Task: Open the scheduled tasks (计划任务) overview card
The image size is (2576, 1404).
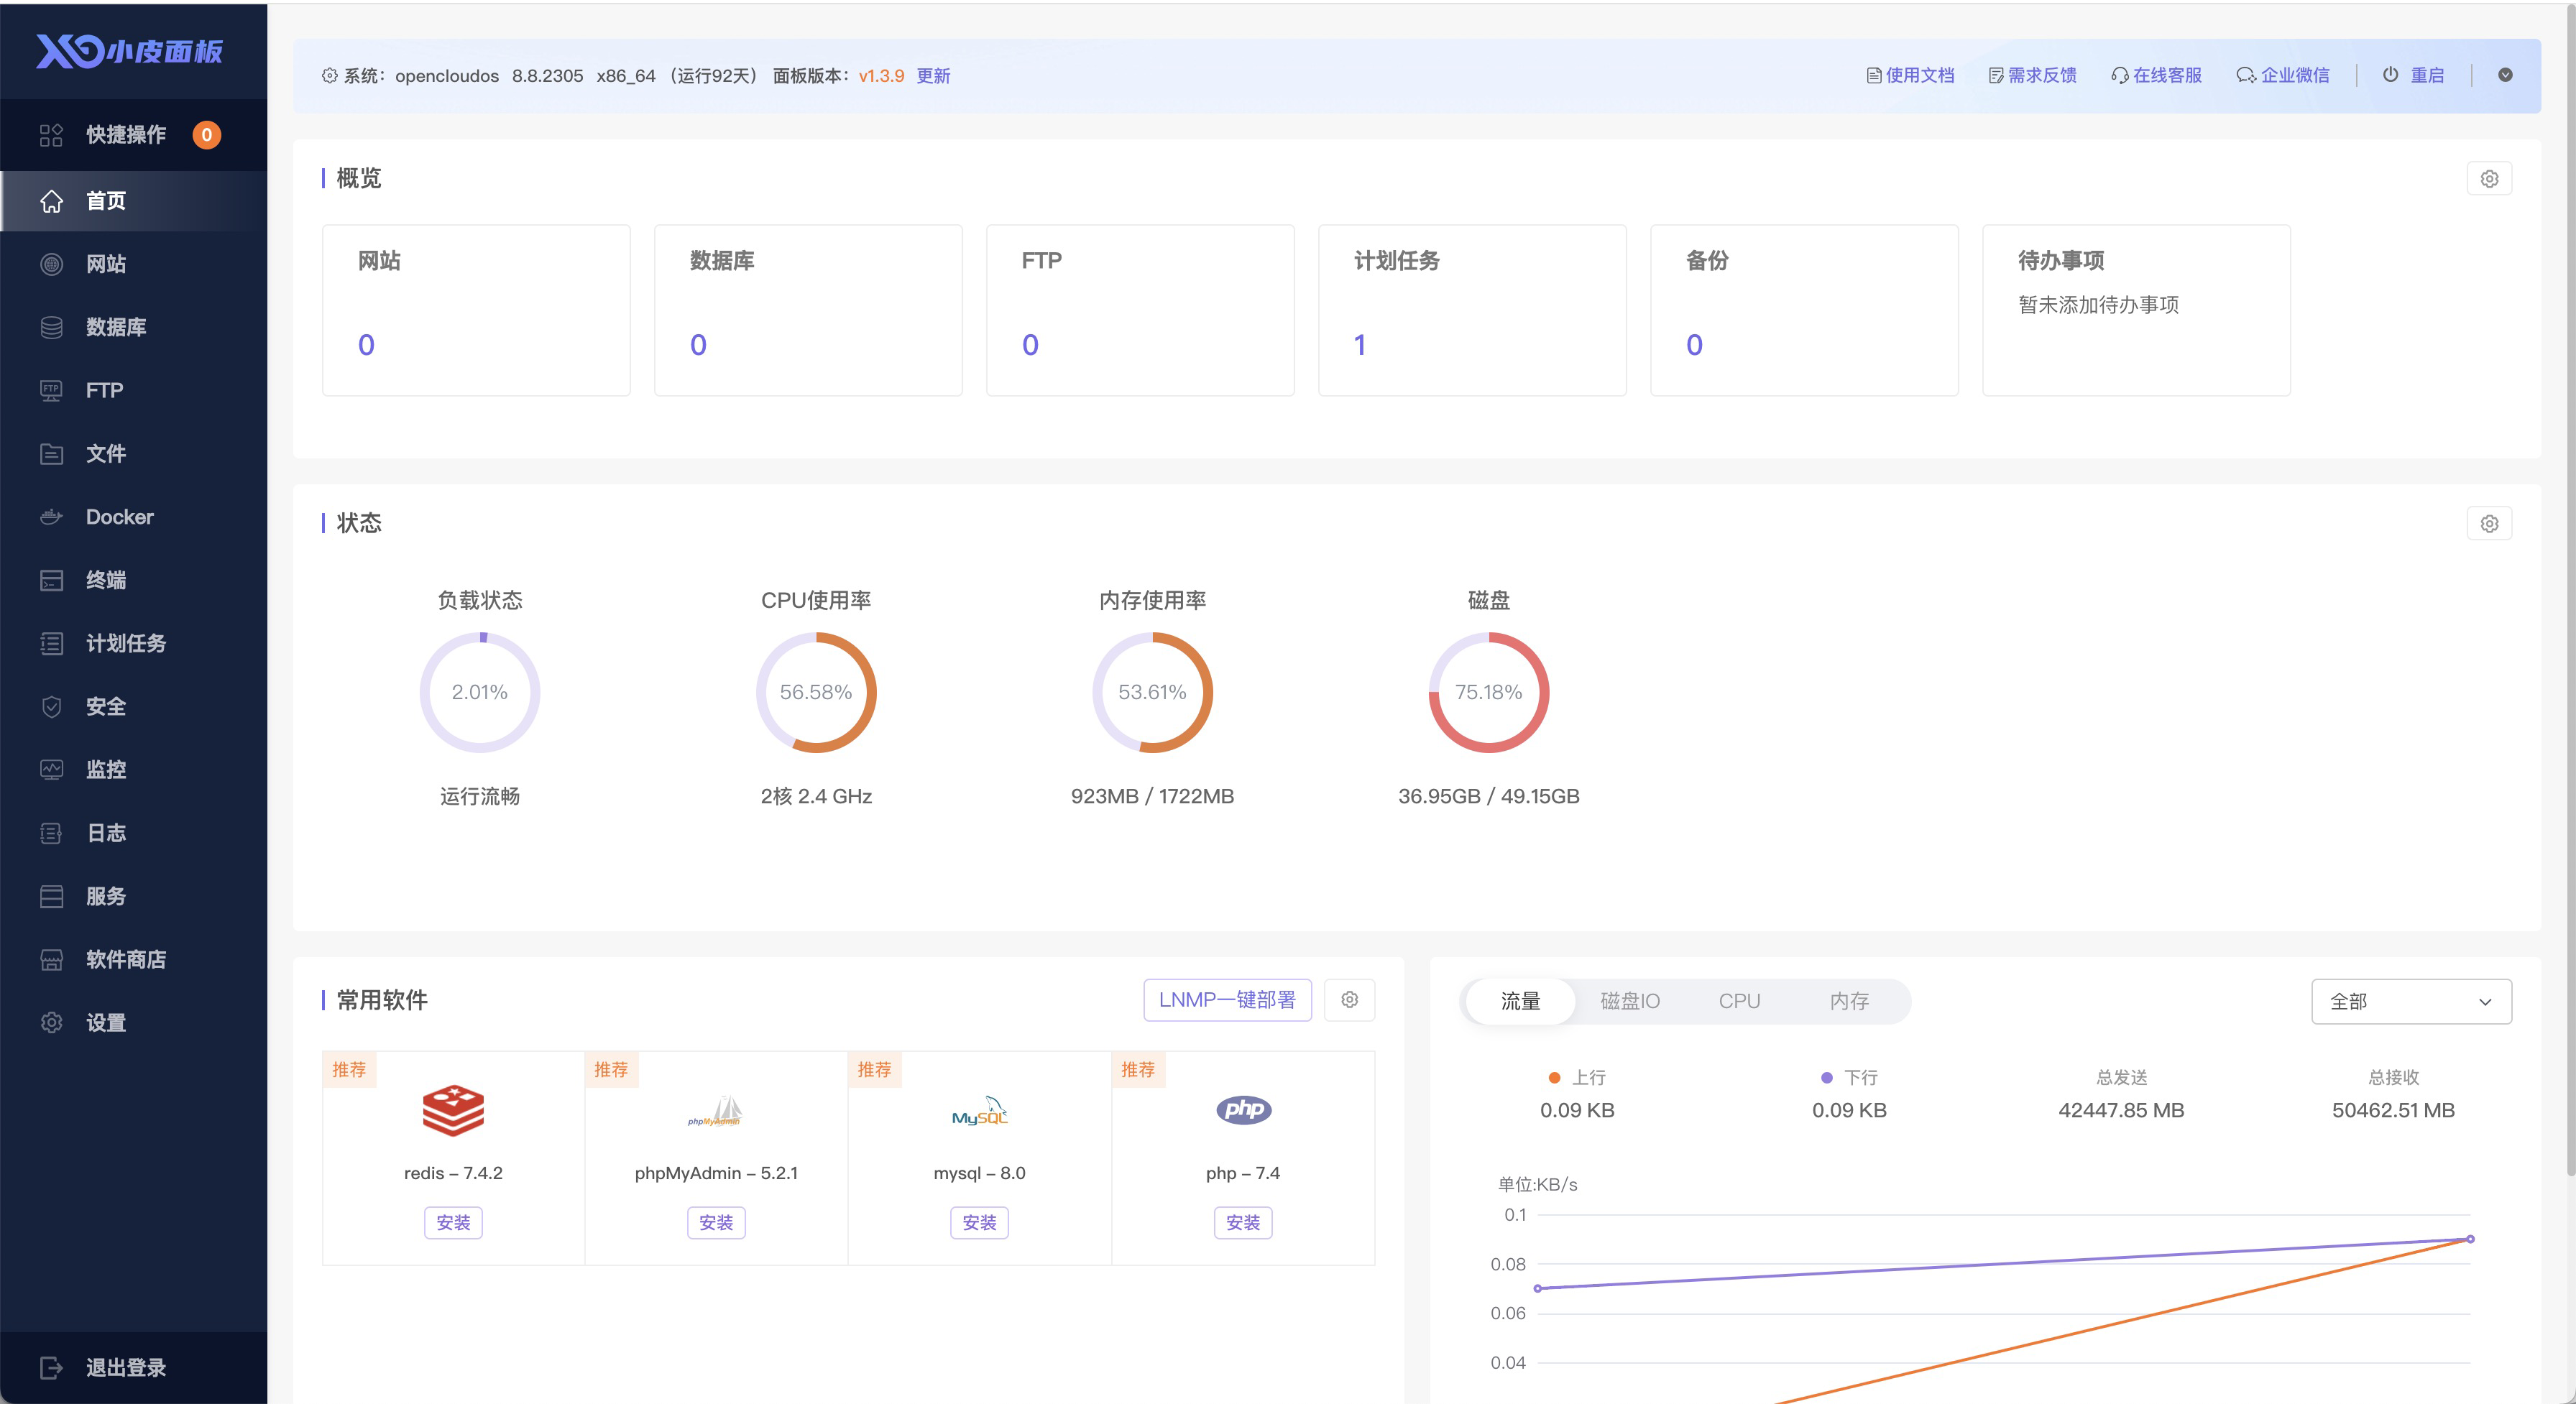Action: (1471, 311)
